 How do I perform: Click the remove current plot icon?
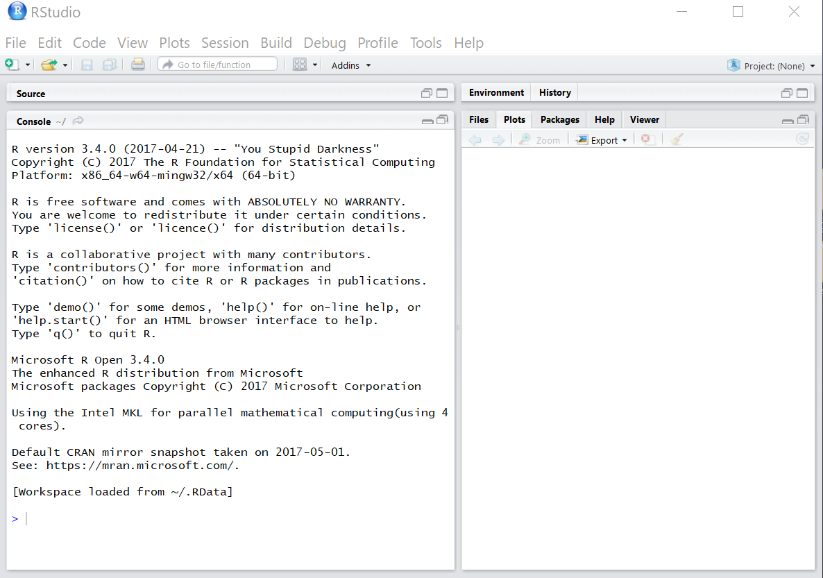click(647, 139)
